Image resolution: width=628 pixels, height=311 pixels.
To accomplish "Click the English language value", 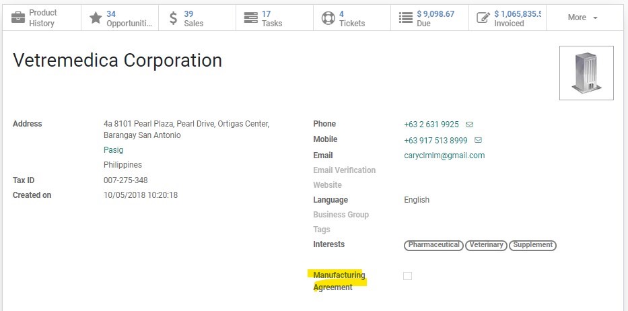I will [417, 199].
